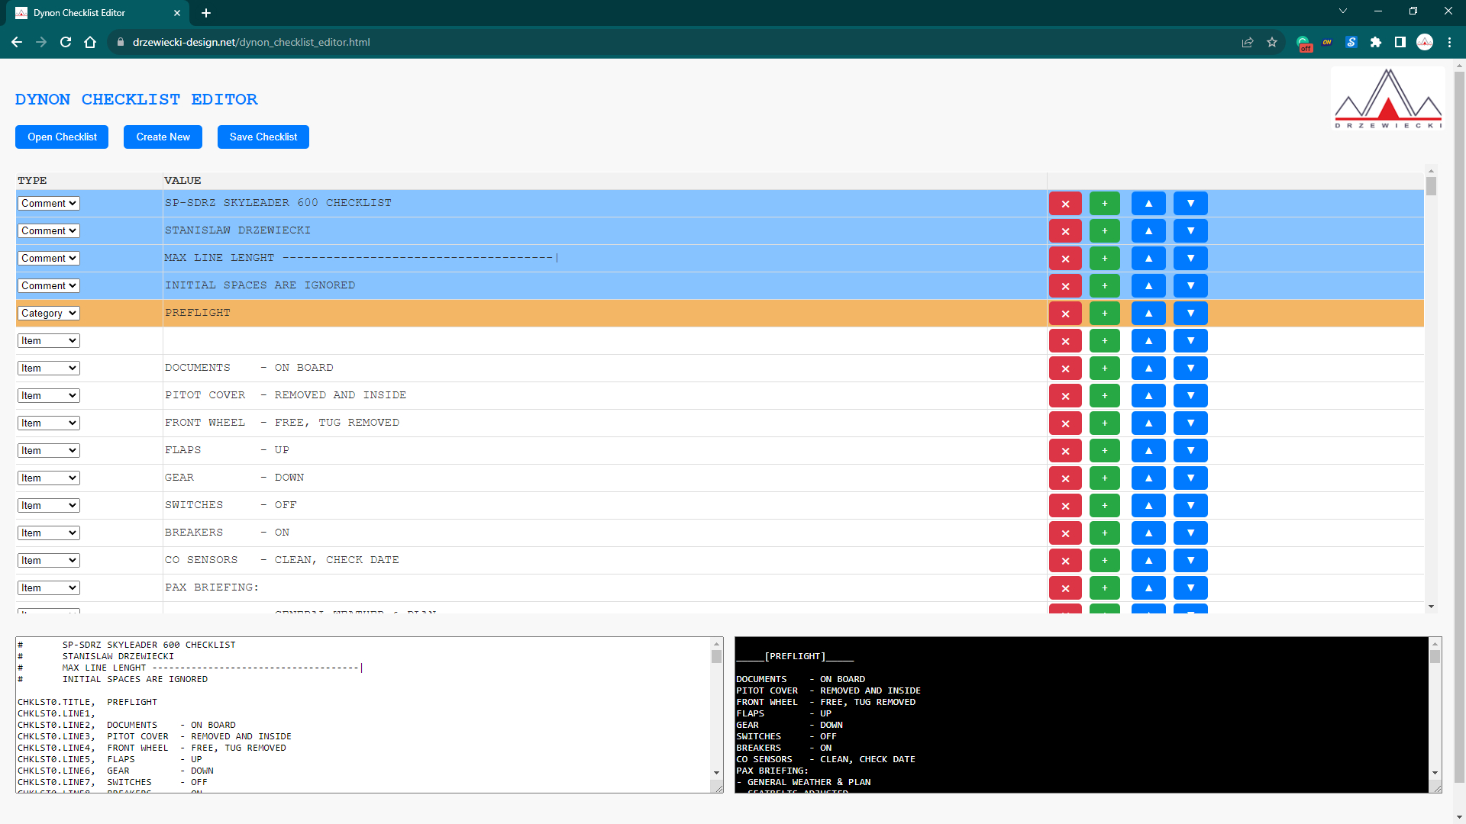Delete the FRONT WHEEL row

pos(1065,423)
